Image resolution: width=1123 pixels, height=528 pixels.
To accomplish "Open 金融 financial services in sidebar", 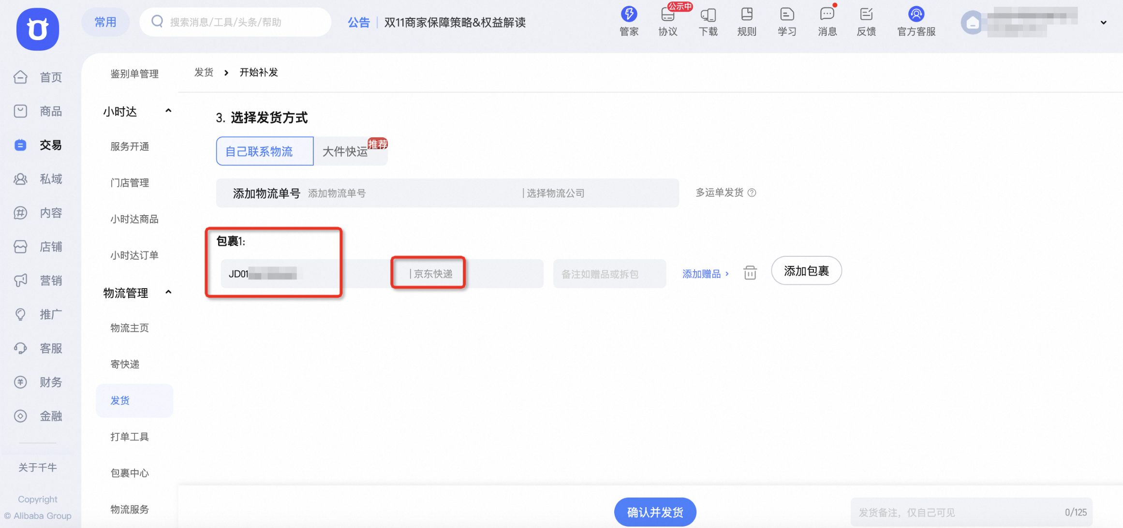I will (x=38, y=416).
